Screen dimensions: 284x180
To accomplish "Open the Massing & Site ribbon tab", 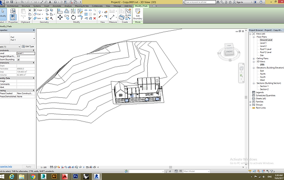I will (x=82, y=6).
